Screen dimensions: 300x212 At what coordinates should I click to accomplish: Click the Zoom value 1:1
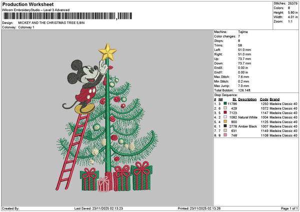click(x=290, y=21)
